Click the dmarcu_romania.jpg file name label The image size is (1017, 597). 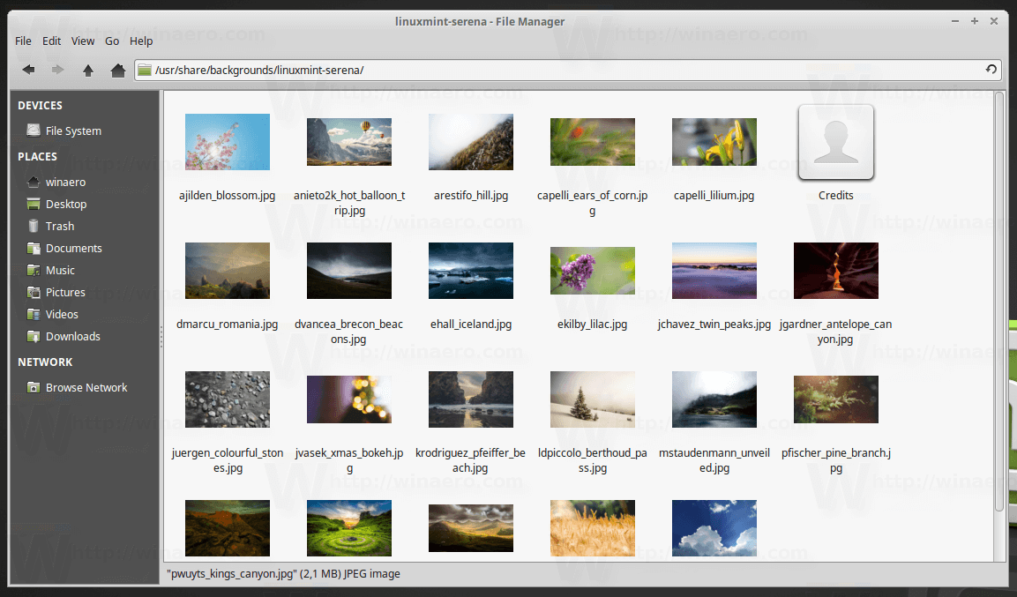[x=227, y=325]
